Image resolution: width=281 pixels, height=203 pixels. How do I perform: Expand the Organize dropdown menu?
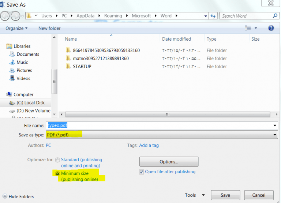[16, 28]
